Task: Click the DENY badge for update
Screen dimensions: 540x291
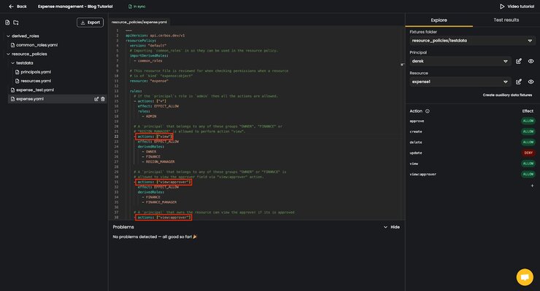Action: coord(528,153)
